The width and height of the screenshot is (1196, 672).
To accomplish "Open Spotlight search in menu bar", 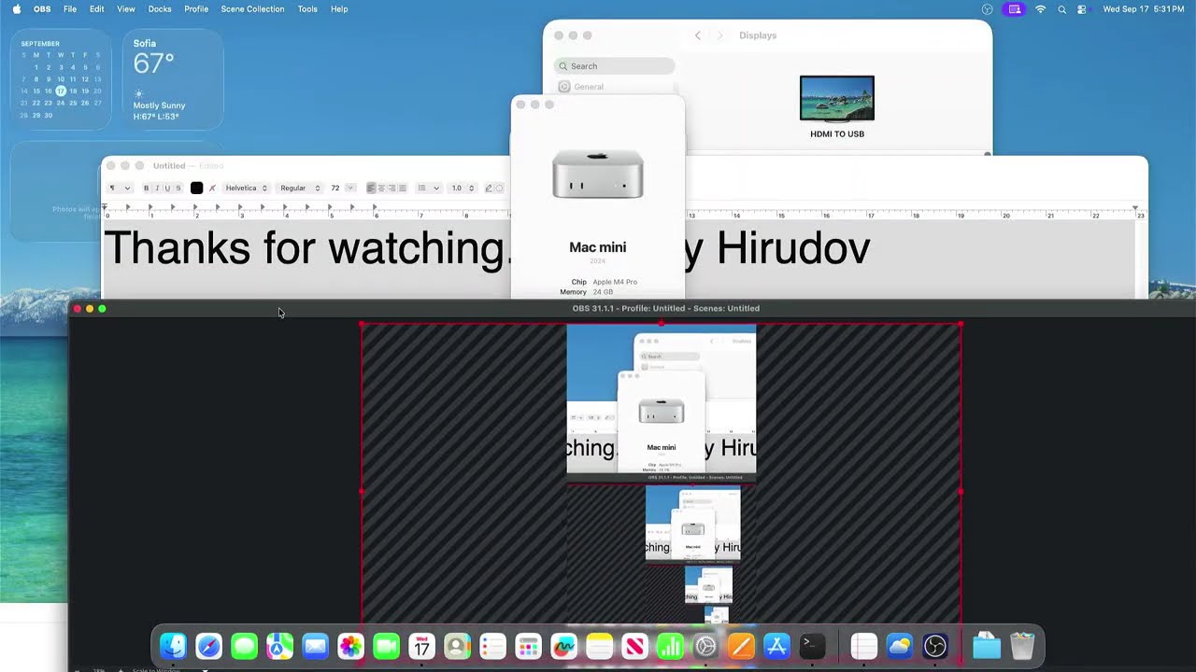I will 1062,9.
